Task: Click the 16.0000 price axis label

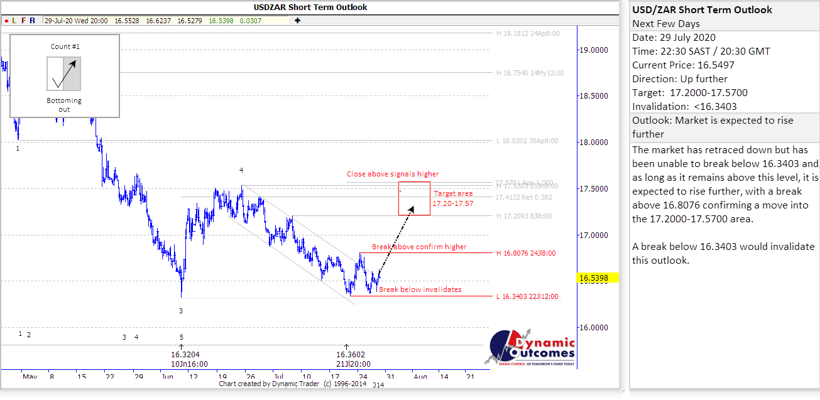Action: 594,328
